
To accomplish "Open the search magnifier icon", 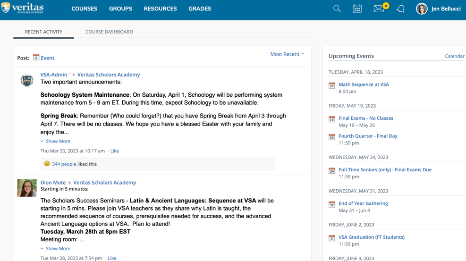I will click(x=337, y=8).
